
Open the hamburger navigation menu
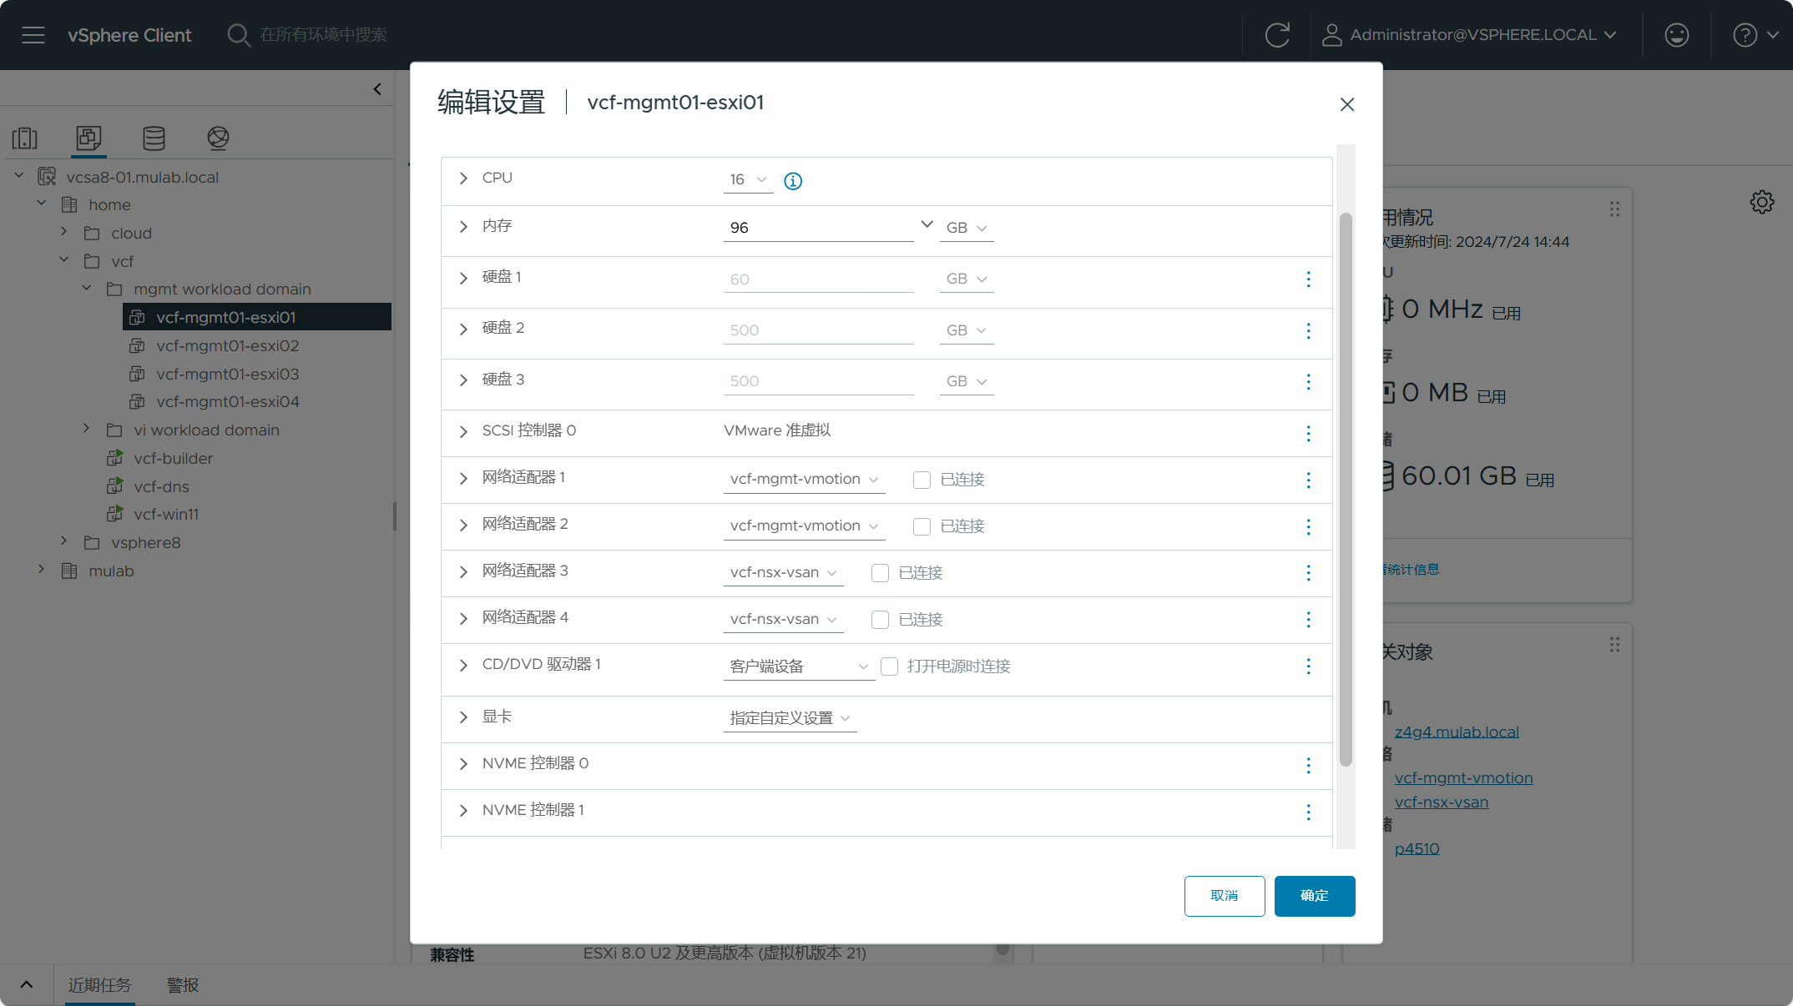[x=33, y=35]
